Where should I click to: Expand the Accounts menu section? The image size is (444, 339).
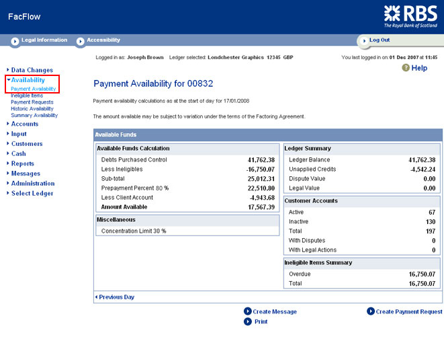tap(24, 124)
